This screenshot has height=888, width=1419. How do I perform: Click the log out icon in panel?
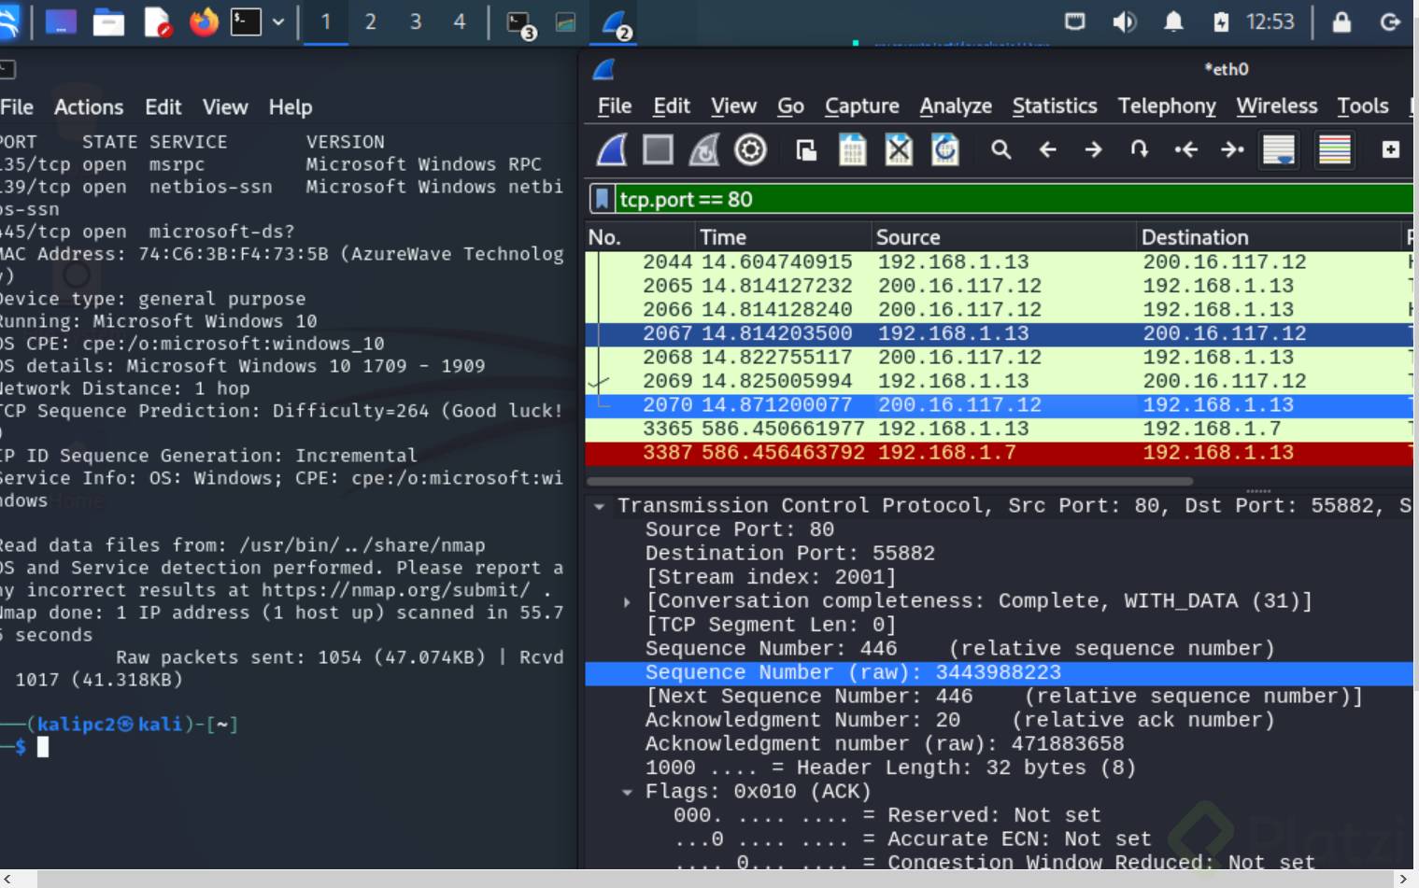pos(1390,21)
